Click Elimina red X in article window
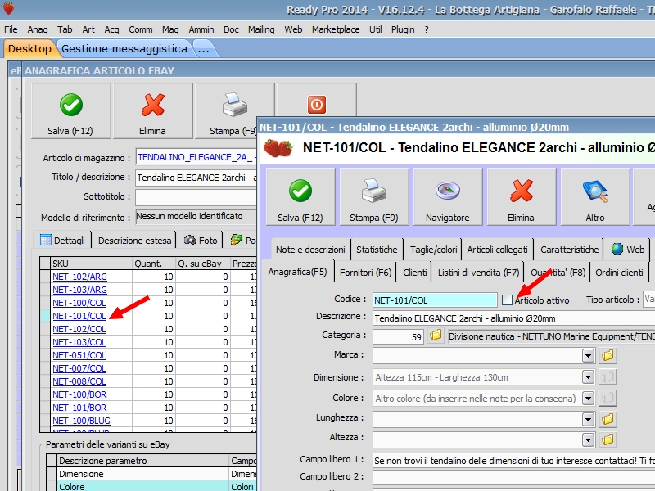The width and height of the screenshot is (655, 491). pos(521,196)
